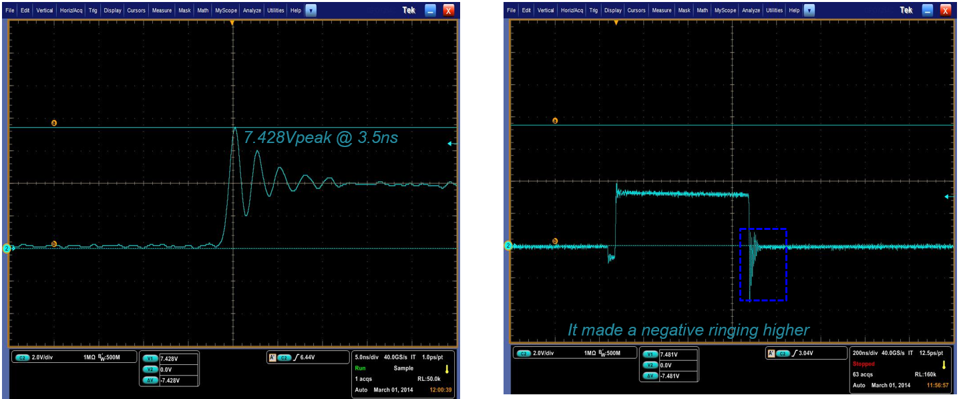Image resolution: width=959 pixels, height=399 pixels.
Task: Click the red Stopped indicator to resume acquisition
Action: tap(865, 364)
